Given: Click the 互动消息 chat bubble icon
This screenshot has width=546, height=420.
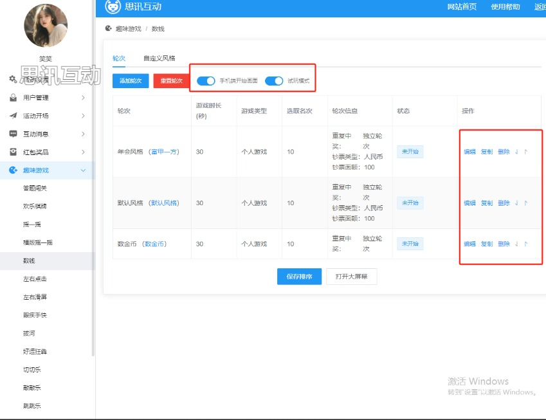Looking at the screenshot, I should 14,134.
